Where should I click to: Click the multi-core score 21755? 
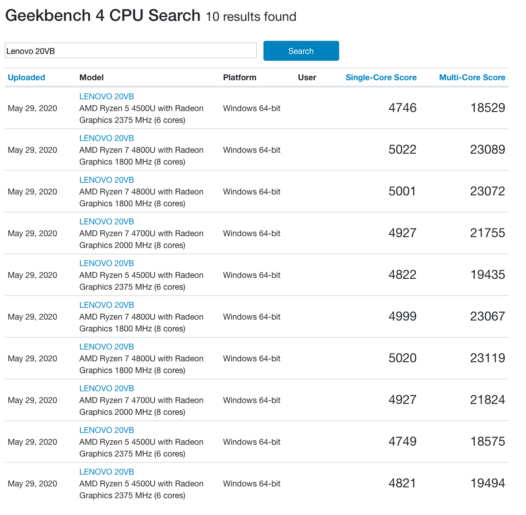point(488,233)
